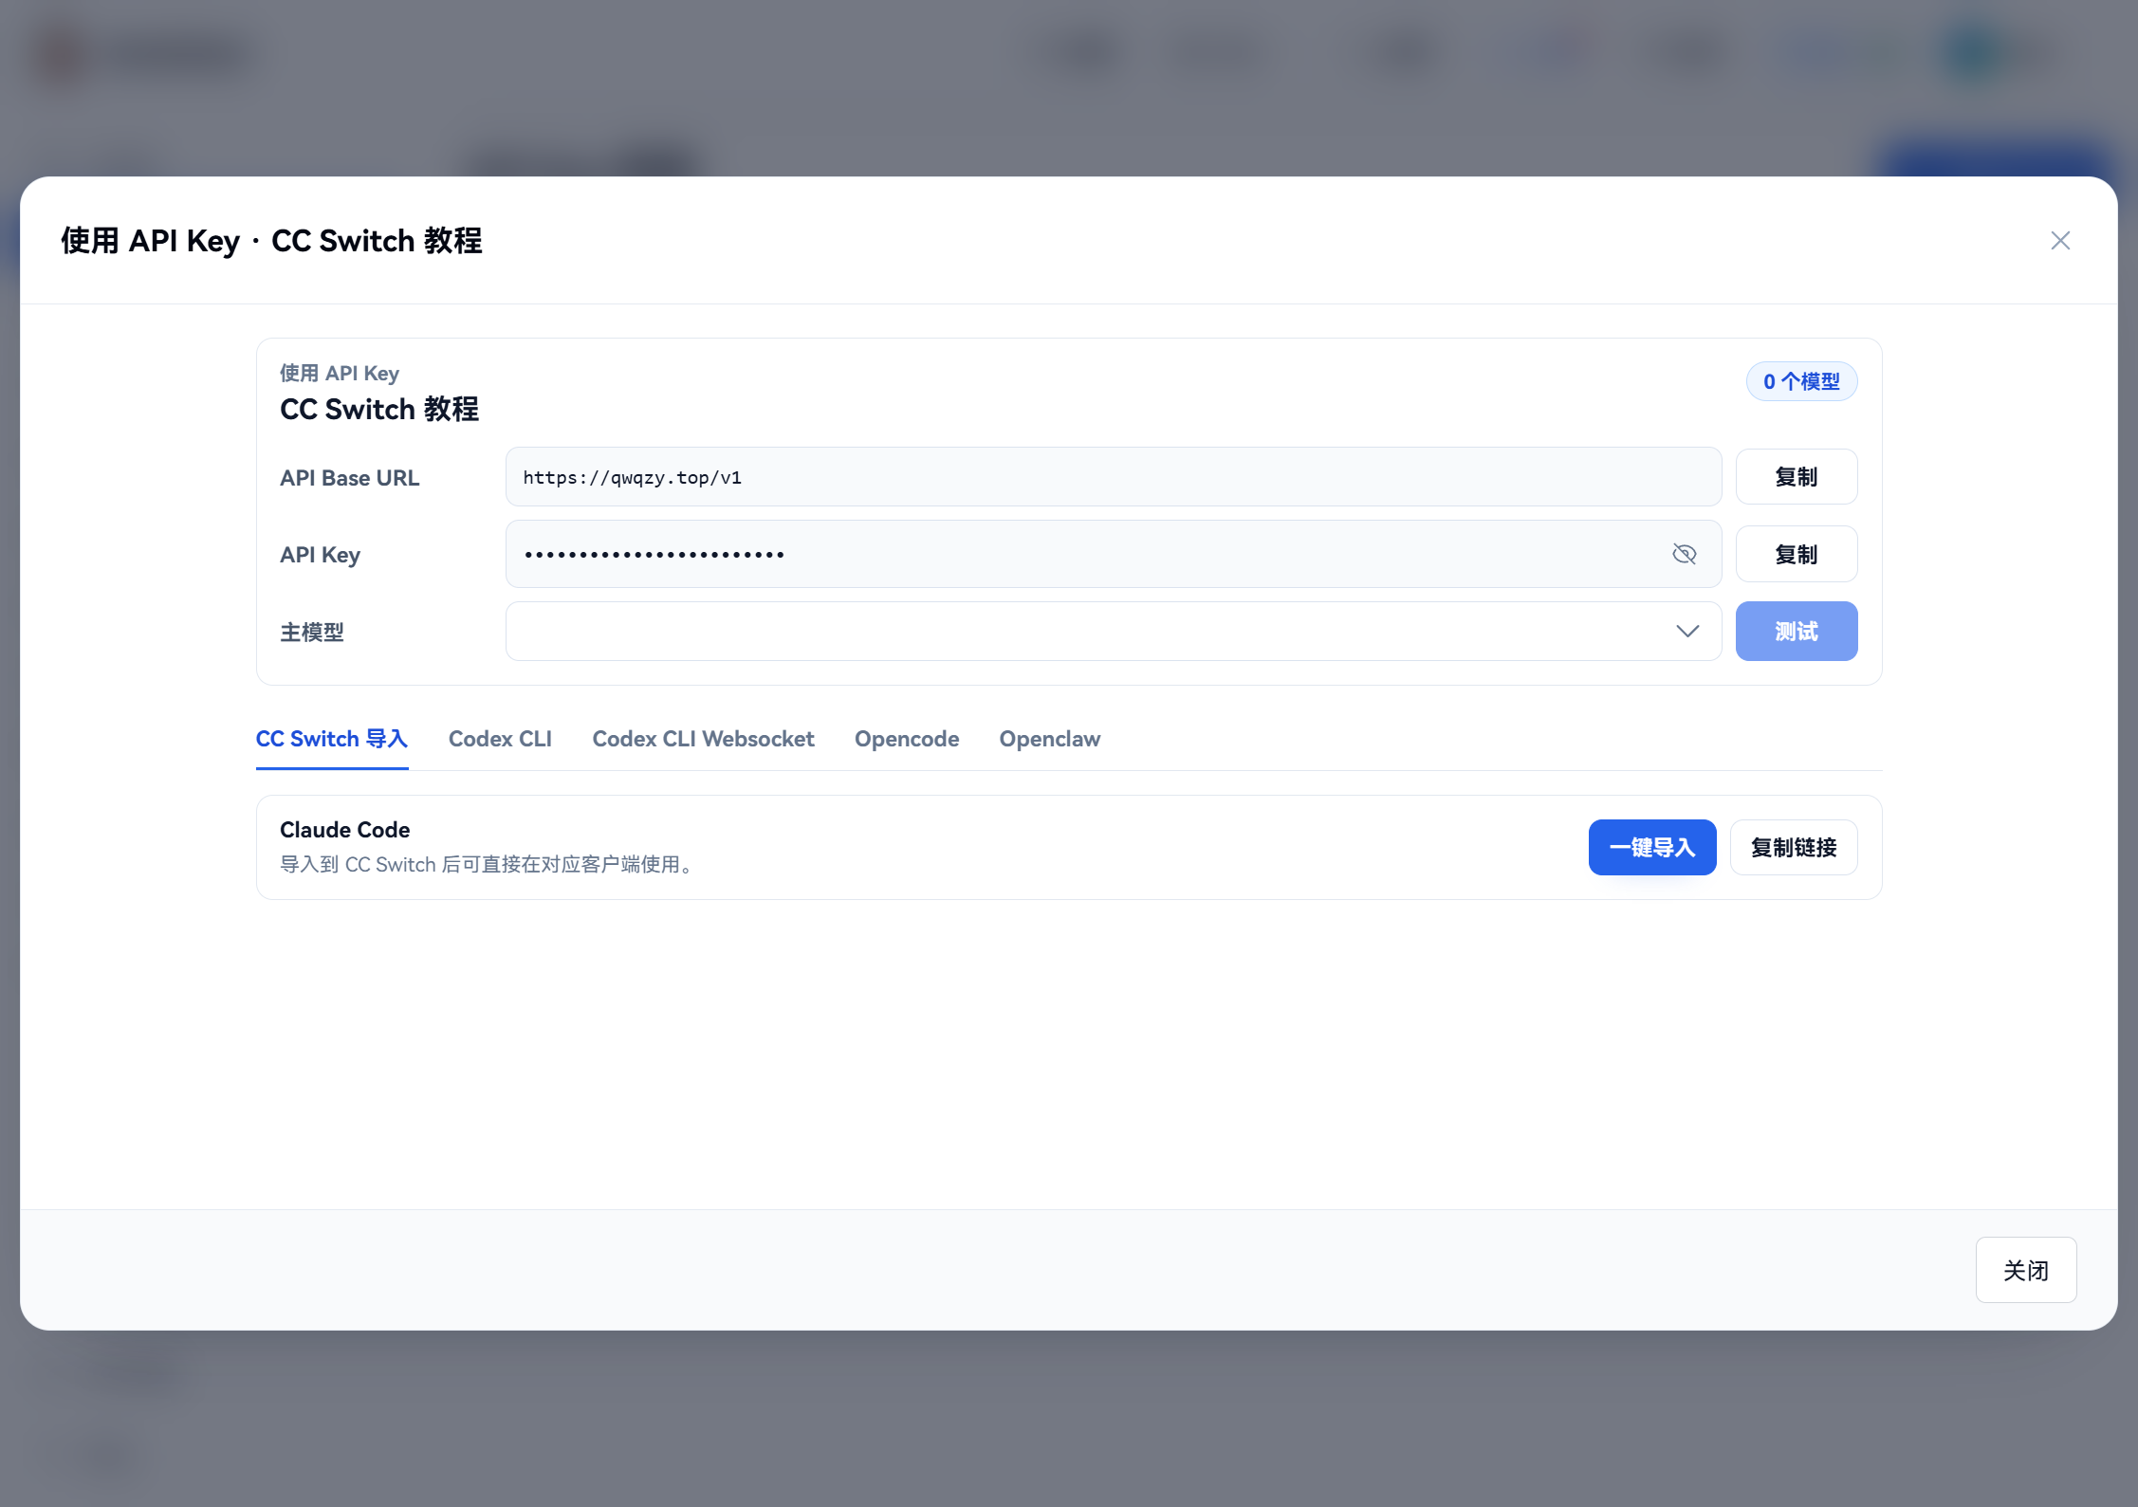
Task: Copy the API Base URL
Action: point(1796,477)
